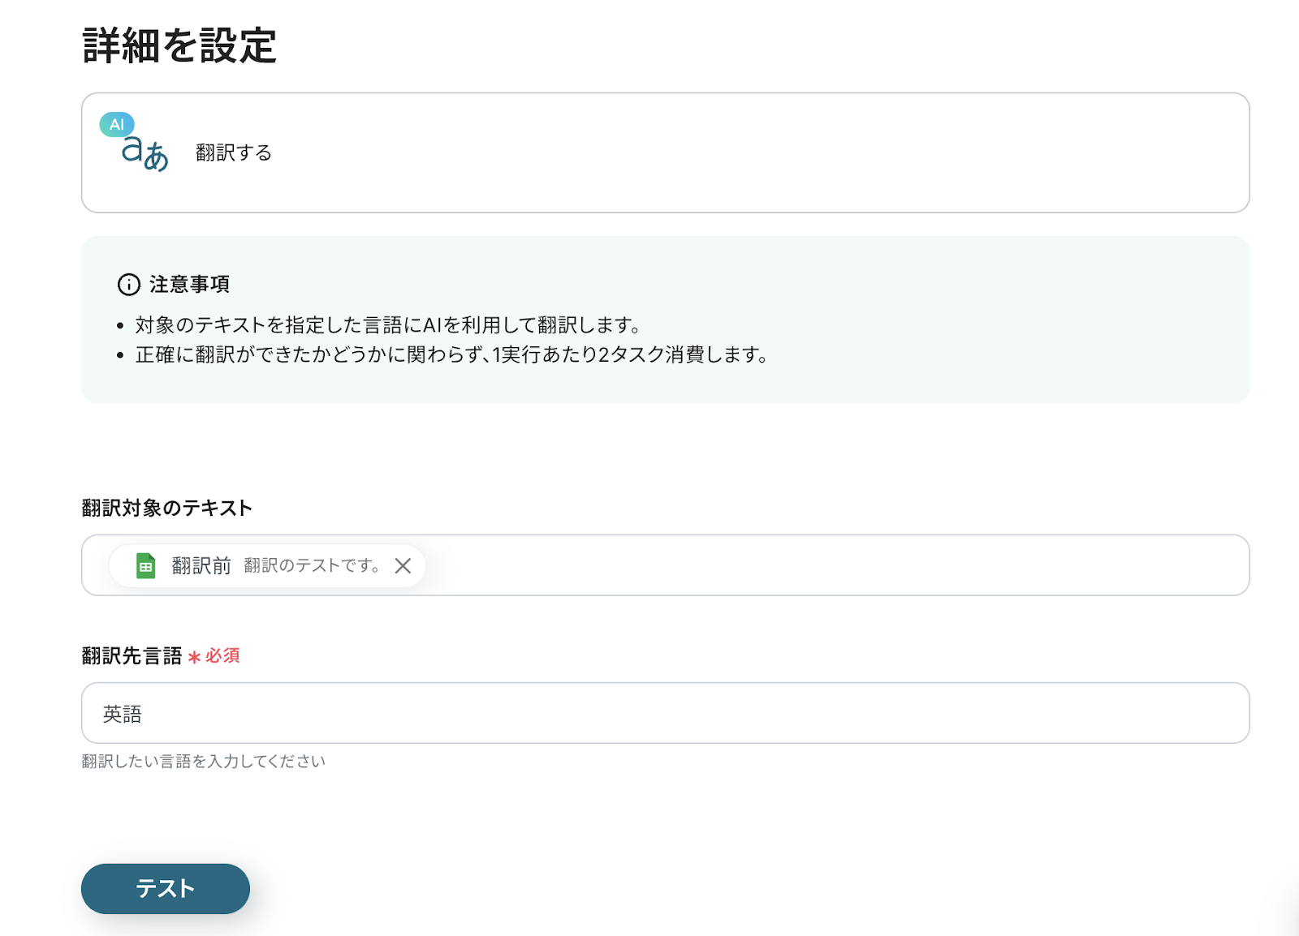Focus the 翻訳先言語 input containing 英語
1299x936 pixels.
click(x=665, y=713)
